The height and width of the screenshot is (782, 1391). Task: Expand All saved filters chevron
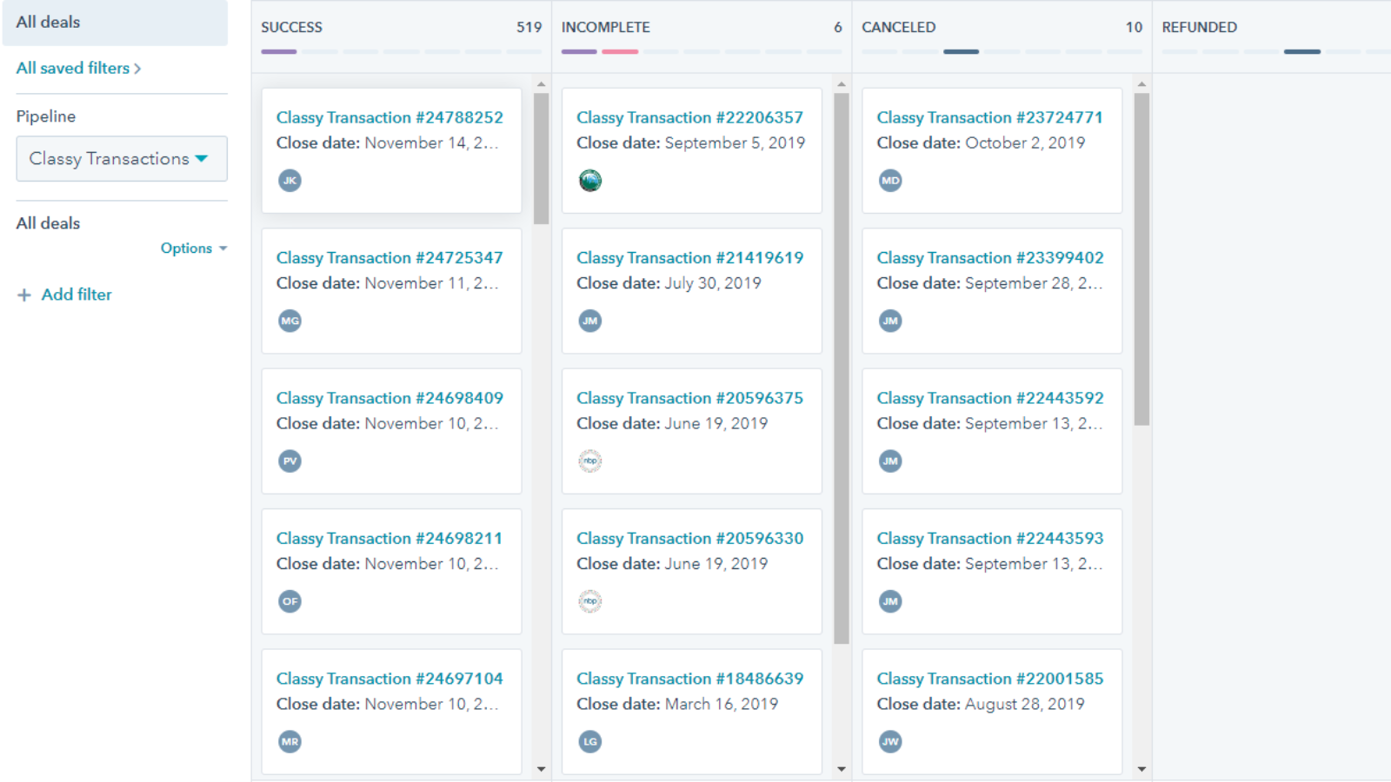point(137,69)
